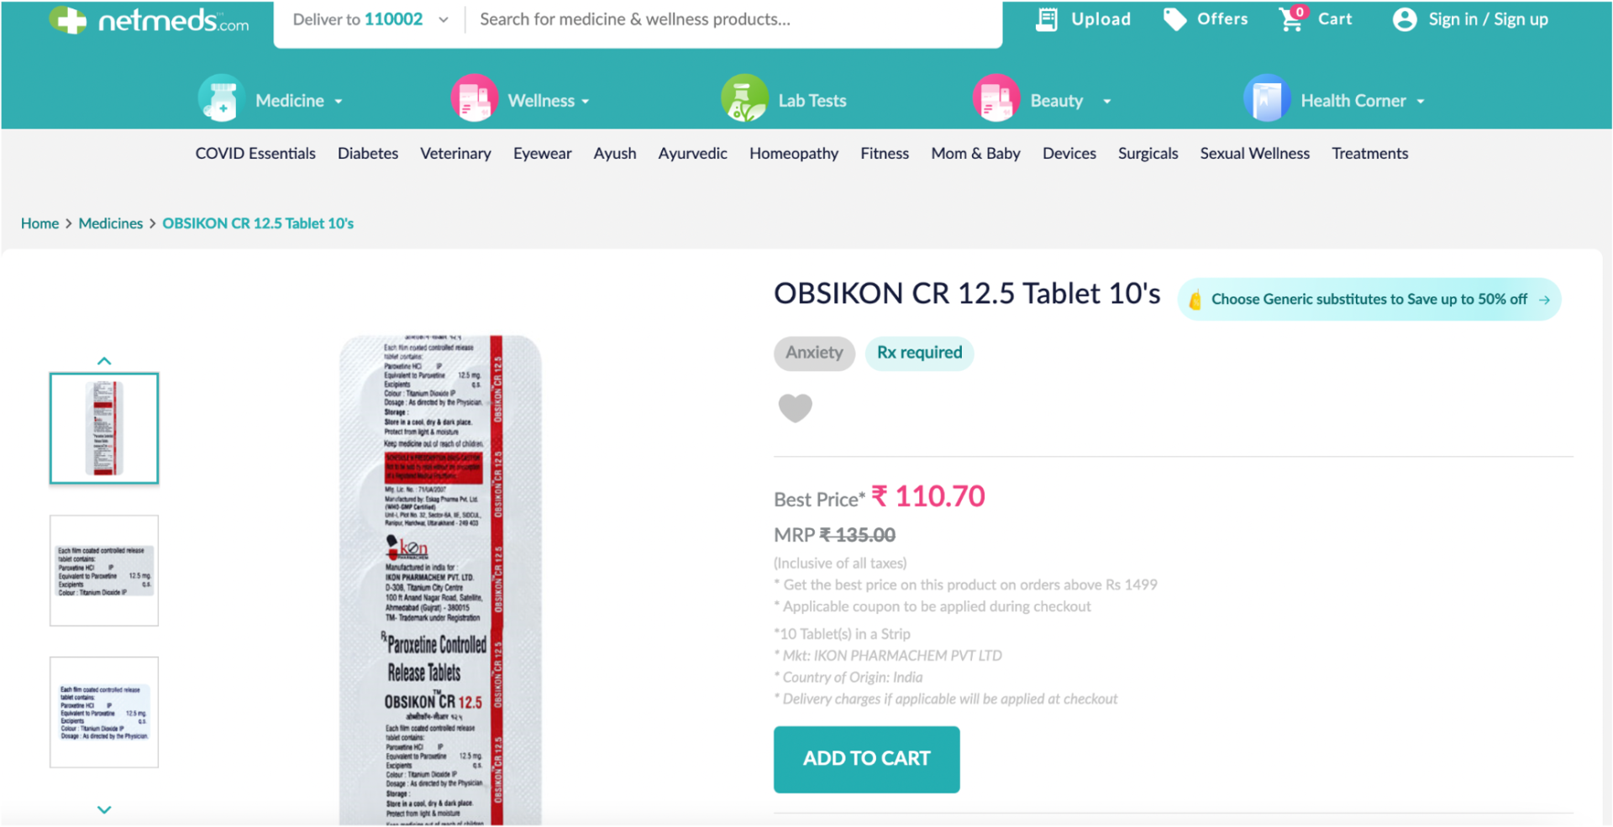Screen dimensions: 1613x827
Task: Toggle the wishlist heart for this product
Action: click(x=795, y=408)
